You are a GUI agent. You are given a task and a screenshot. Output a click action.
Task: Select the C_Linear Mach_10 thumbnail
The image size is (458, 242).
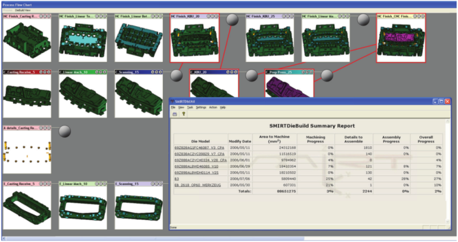(83, 96)
